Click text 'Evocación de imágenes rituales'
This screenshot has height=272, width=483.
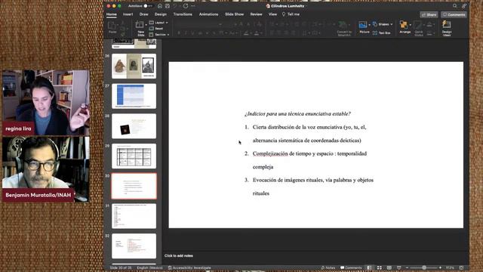point(288,180)
